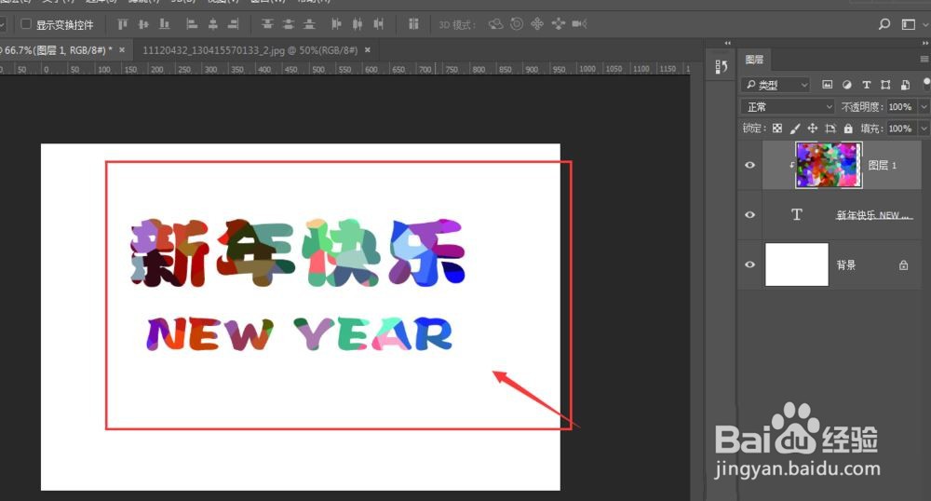Collapse the icon dock using double-arrow

click(x=728, y=43)
